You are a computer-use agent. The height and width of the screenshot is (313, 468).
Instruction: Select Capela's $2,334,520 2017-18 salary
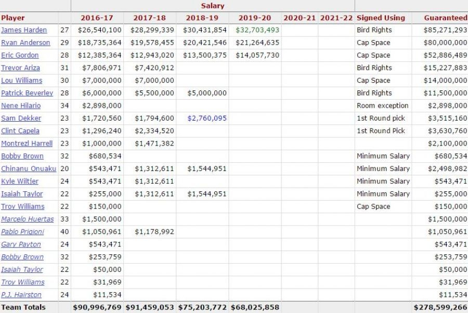(154, 131)
